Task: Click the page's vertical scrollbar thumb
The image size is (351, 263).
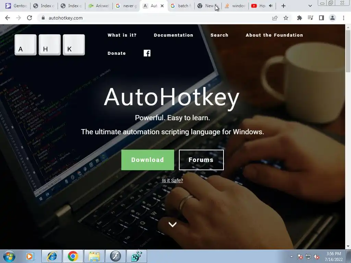Action: coord(348,51)
